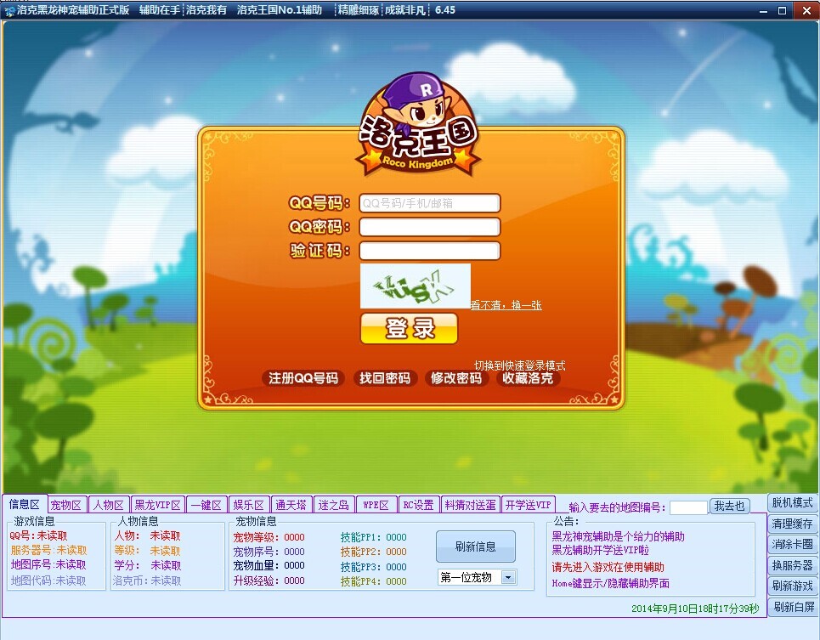
Task: Click 清理缓存 side button
Action: click(792, 524)
